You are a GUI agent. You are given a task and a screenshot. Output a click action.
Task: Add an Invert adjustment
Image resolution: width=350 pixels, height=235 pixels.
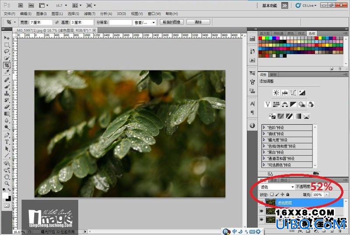click(x=272, y=116)
